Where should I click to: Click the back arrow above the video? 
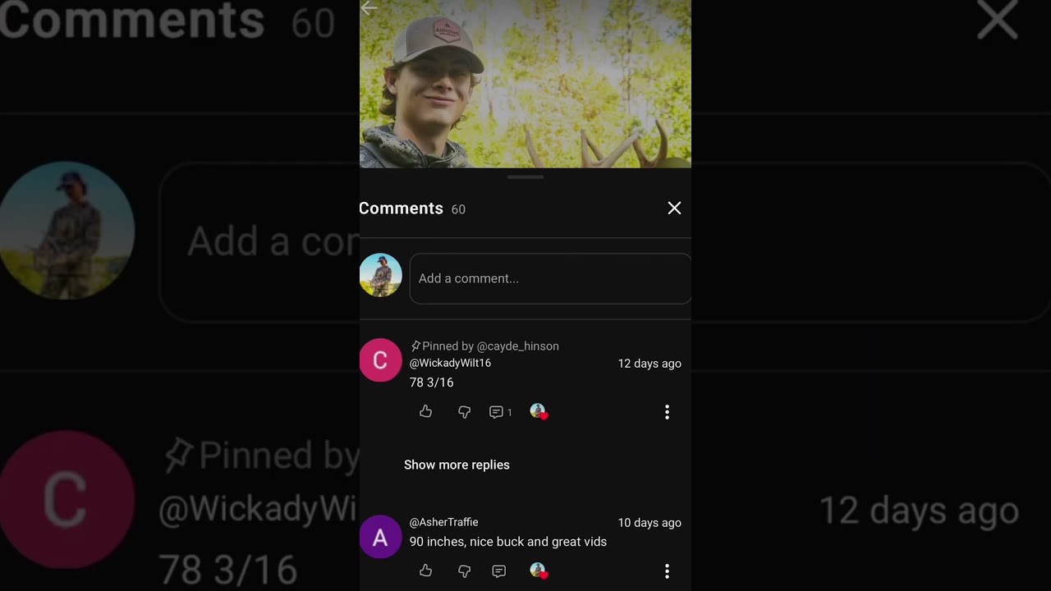click(369, 8)
